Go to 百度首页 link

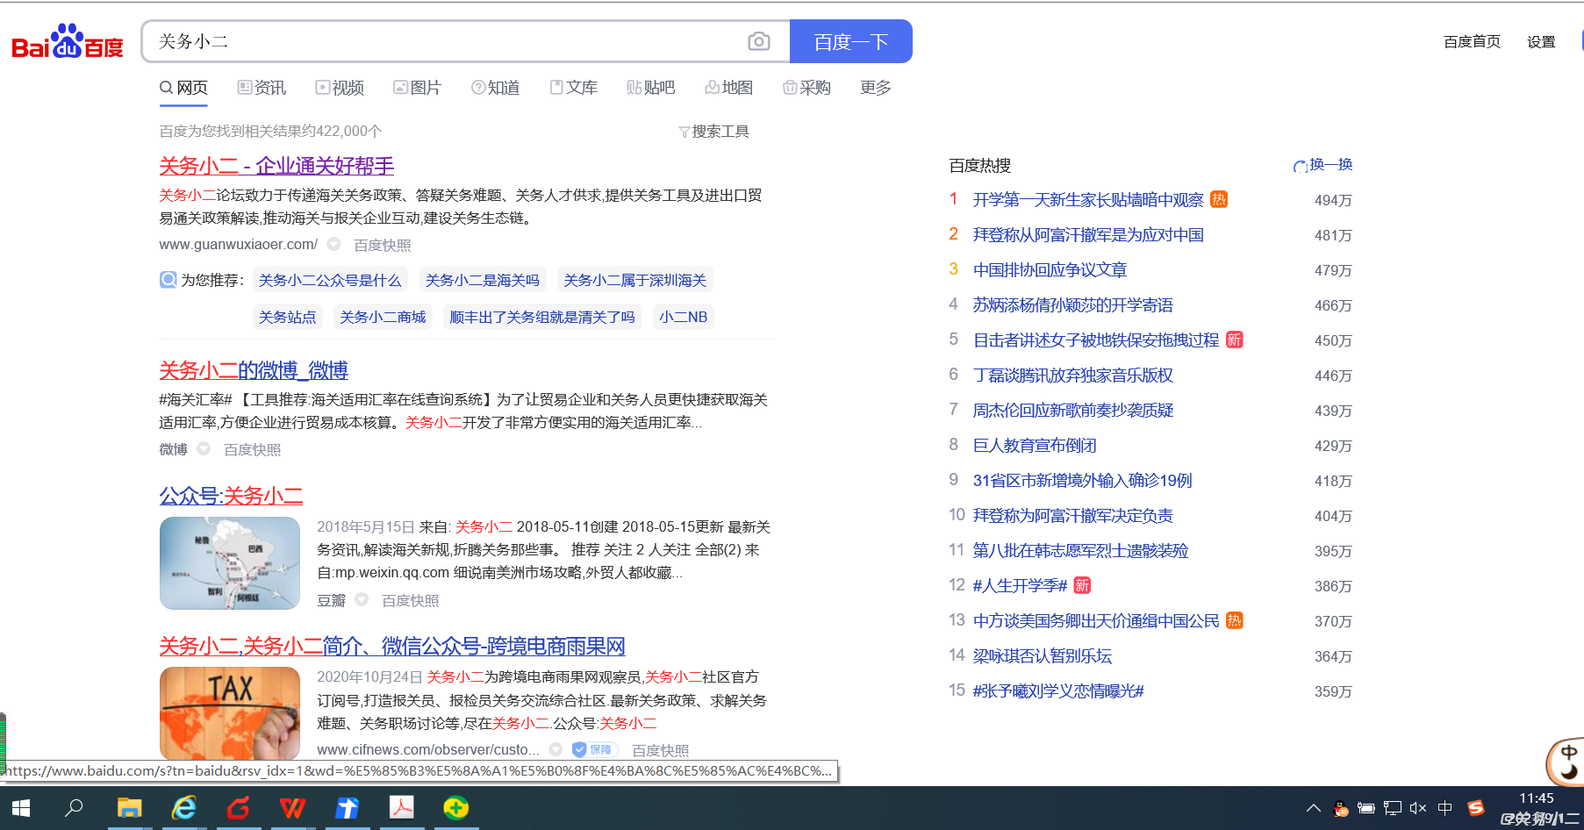pos(1472,41)
